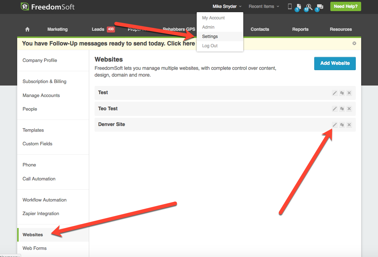Duplicate the Teo Test website using copy icon

[x=342, y=109]
